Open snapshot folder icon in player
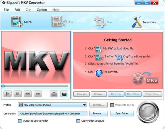 pyautogui.click(x=64, y=94)
